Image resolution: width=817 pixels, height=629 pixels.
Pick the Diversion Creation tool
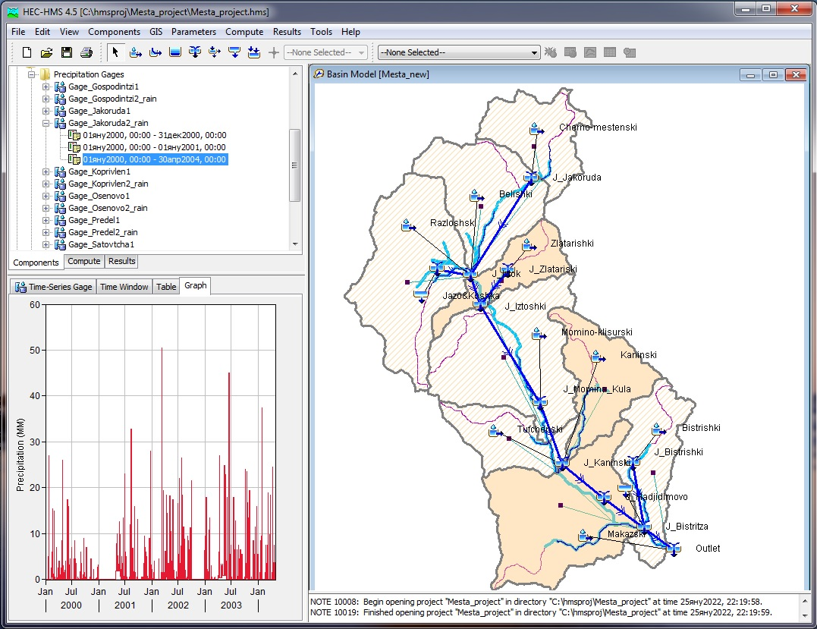tap(215, 52)
